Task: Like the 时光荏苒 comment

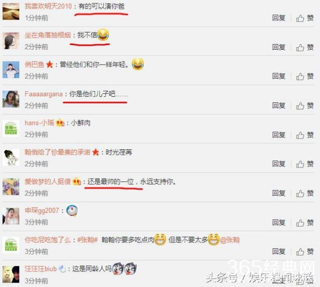Action: 305,164
